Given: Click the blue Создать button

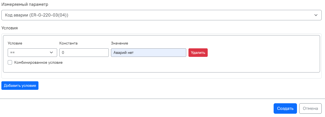Looking at the screenshot, I should [285, 108].
